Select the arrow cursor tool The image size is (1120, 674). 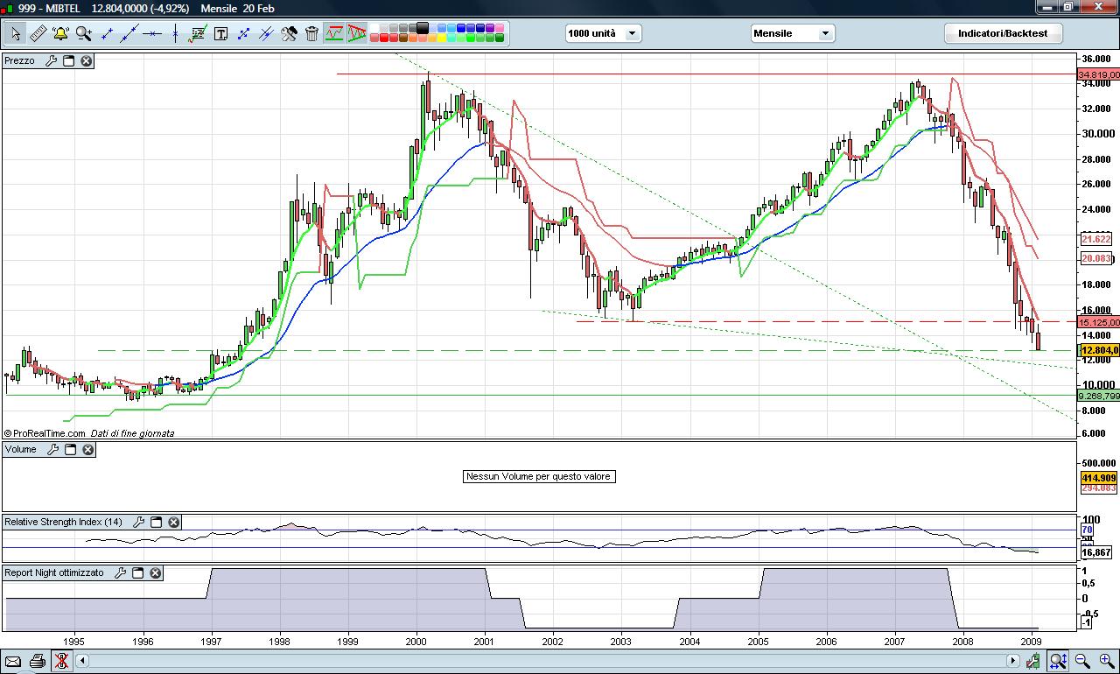pos(16,34)
